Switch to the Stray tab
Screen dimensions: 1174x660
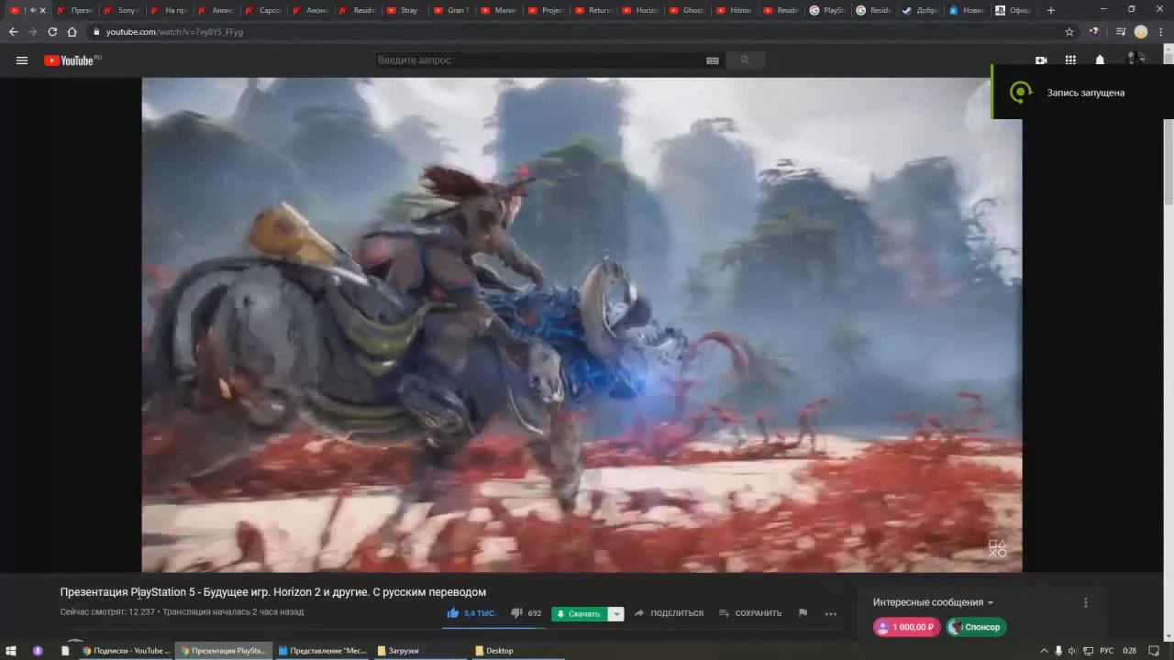pyautogui.click(x=404, y=10)
